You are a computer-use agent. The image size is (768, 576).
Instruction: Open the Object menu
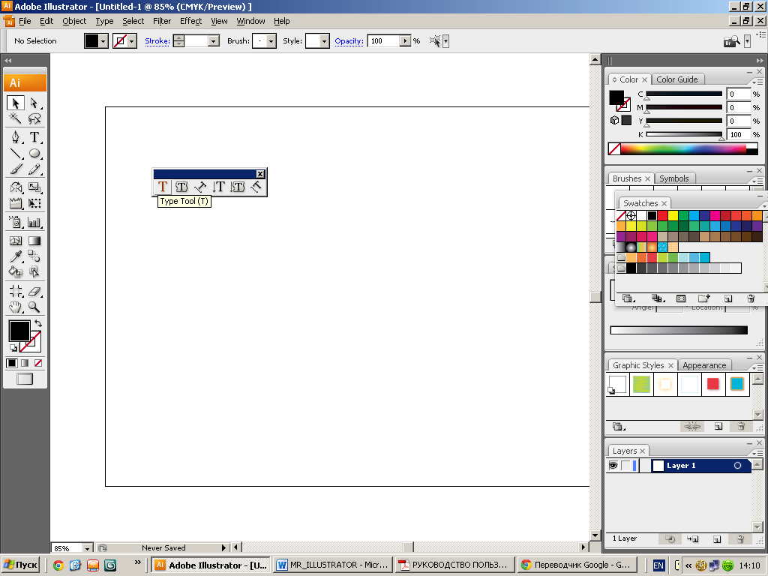(x=74, y=21)
